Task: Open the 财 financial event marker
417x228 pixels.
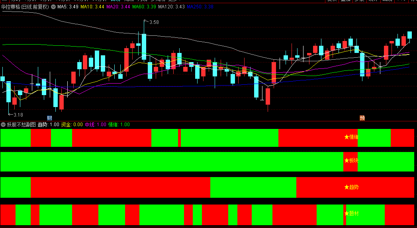Action: pyautogui.click(x=49, y=118)
